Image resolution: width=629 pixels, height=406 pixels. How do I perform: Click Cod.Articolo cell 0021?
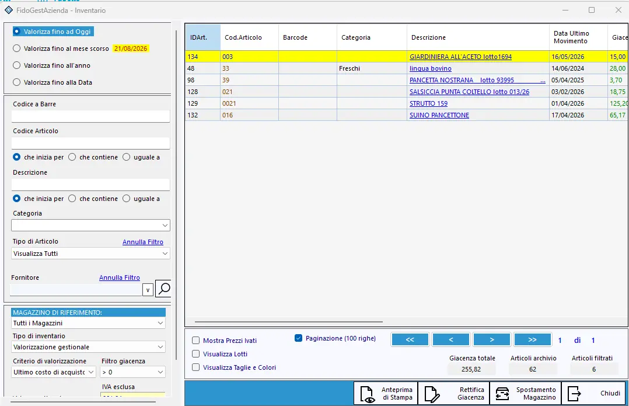click(249, 103)
